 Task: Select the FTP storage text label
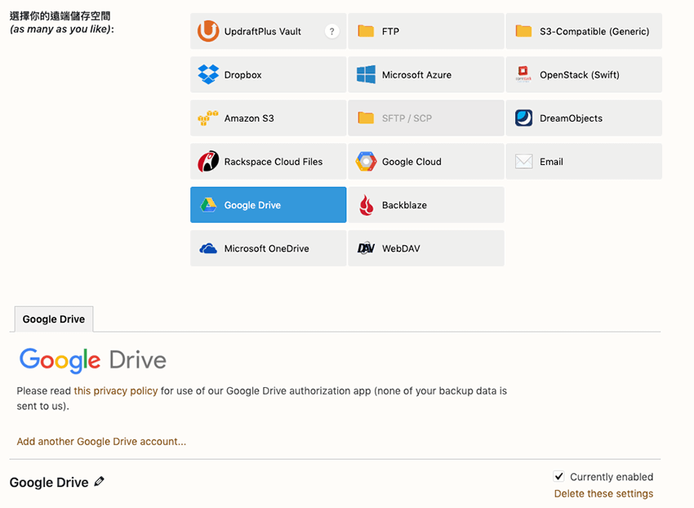pos(390,32)
